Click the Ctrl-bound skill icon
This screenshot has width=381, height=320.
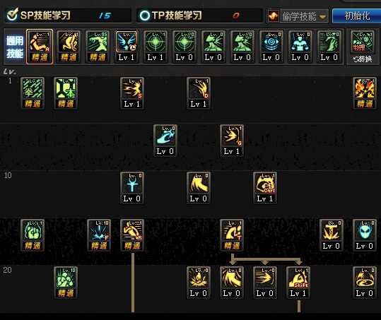[x=265, y=184]
